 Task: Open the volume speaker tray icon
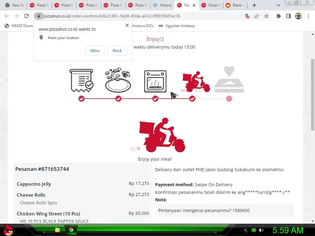coord(261,230)
